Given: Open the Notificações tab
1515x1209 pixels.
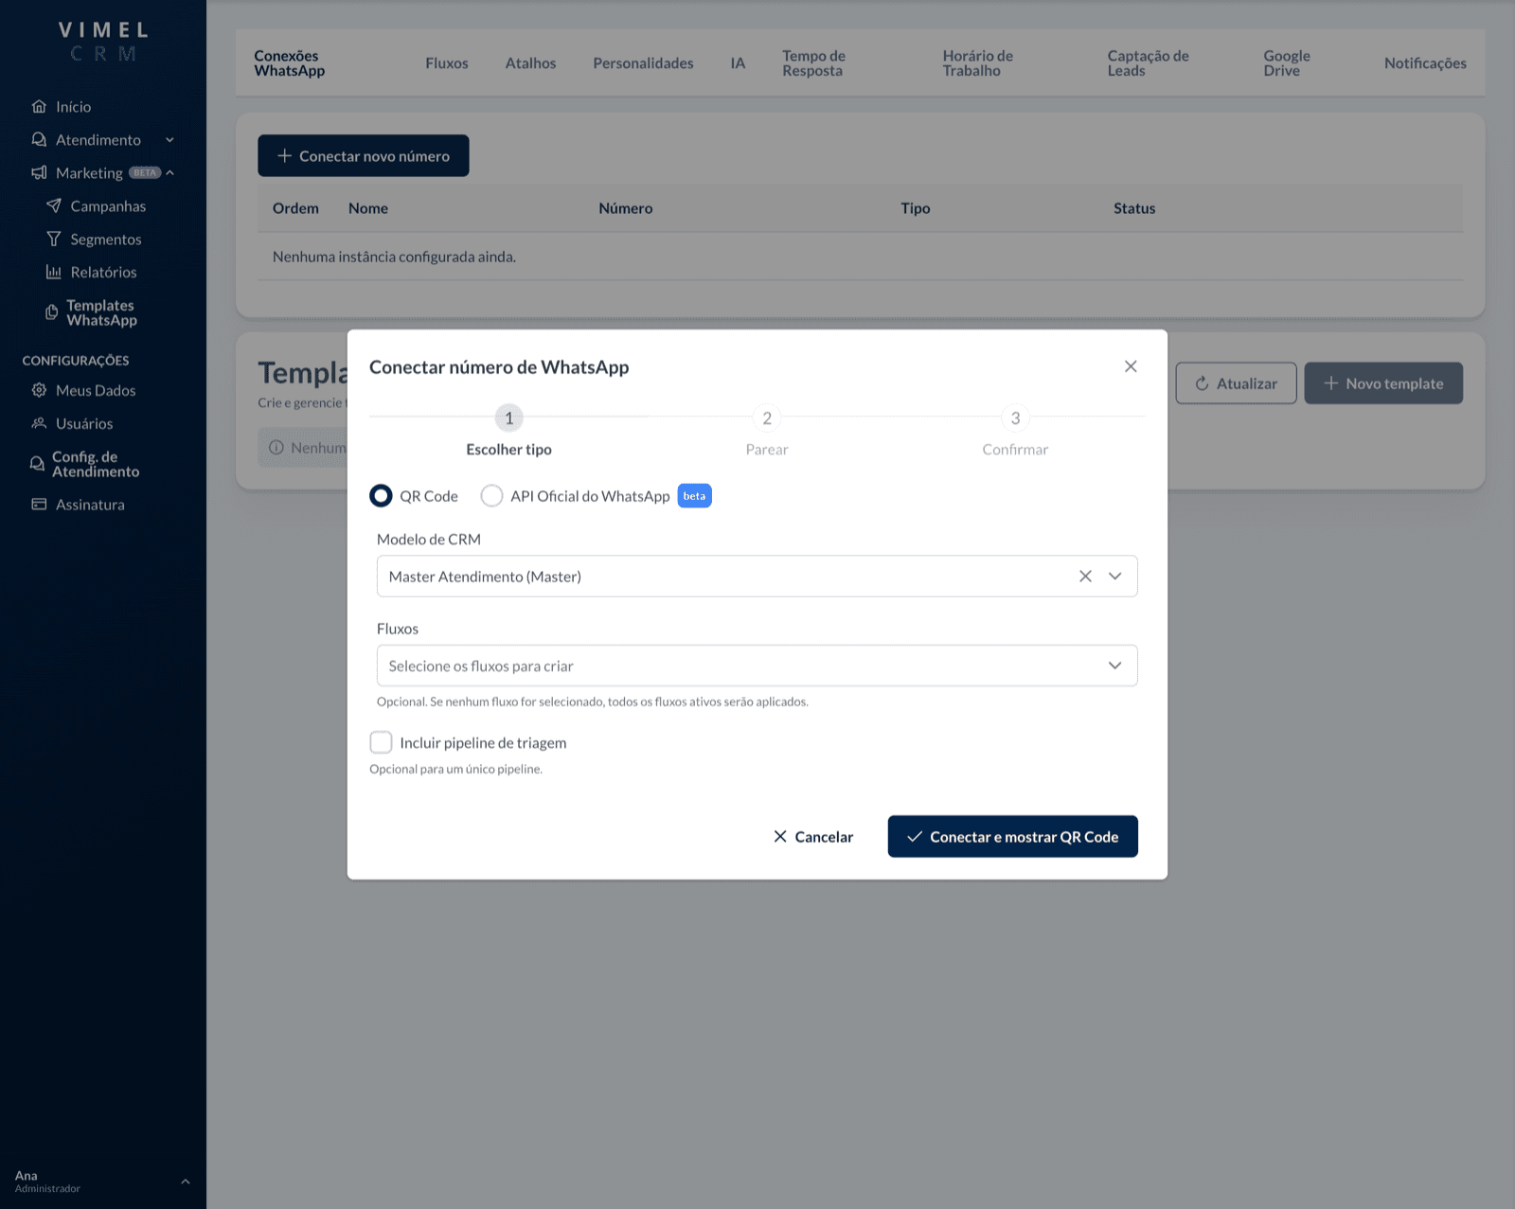Looking at the screenshot, I should coord(1425,62).
